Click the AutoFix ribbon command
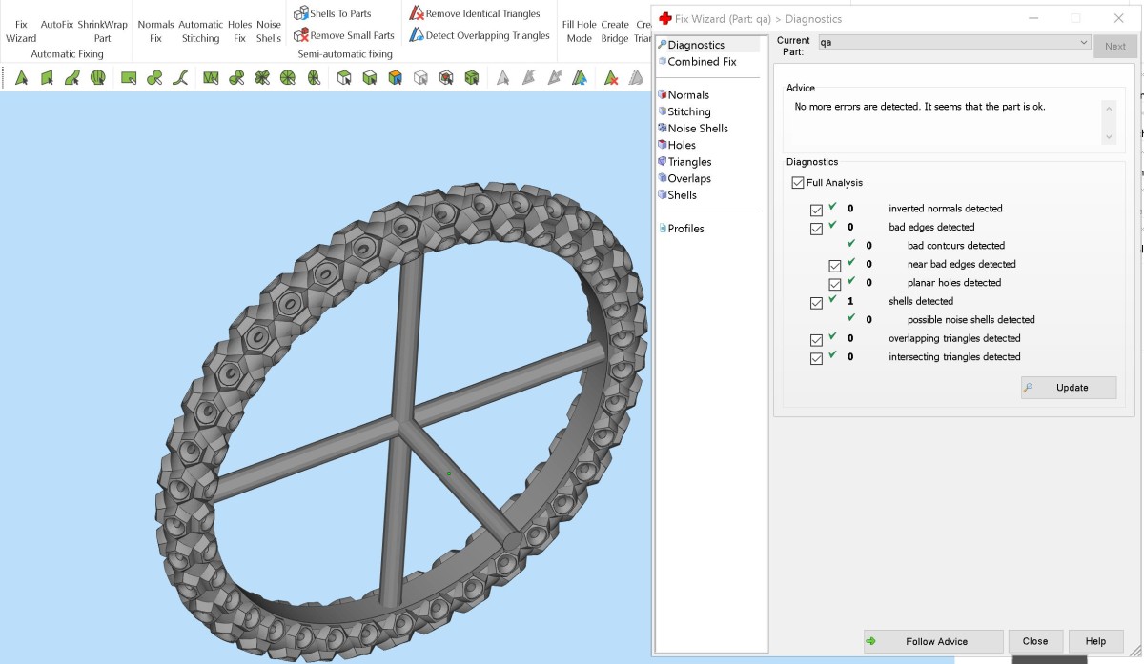Screen dimensions: 1144x664 (57, 25)
